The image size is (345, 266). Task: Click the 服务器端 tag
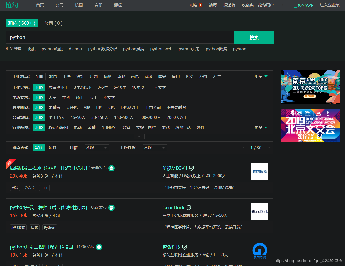(18, 228)
